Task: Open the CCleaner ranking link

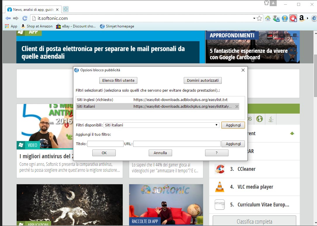Action: point(247,169)
